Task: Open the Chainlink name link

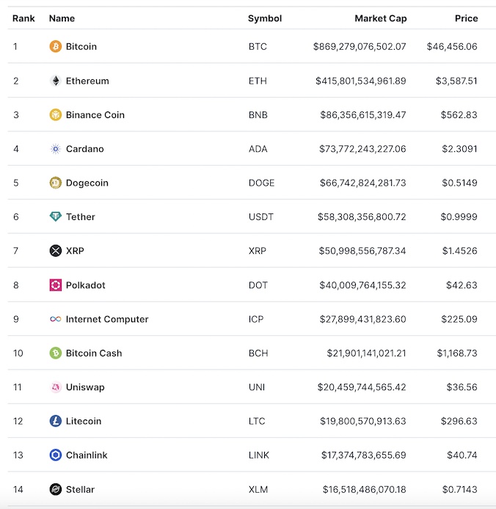Action: coord(87,455)
